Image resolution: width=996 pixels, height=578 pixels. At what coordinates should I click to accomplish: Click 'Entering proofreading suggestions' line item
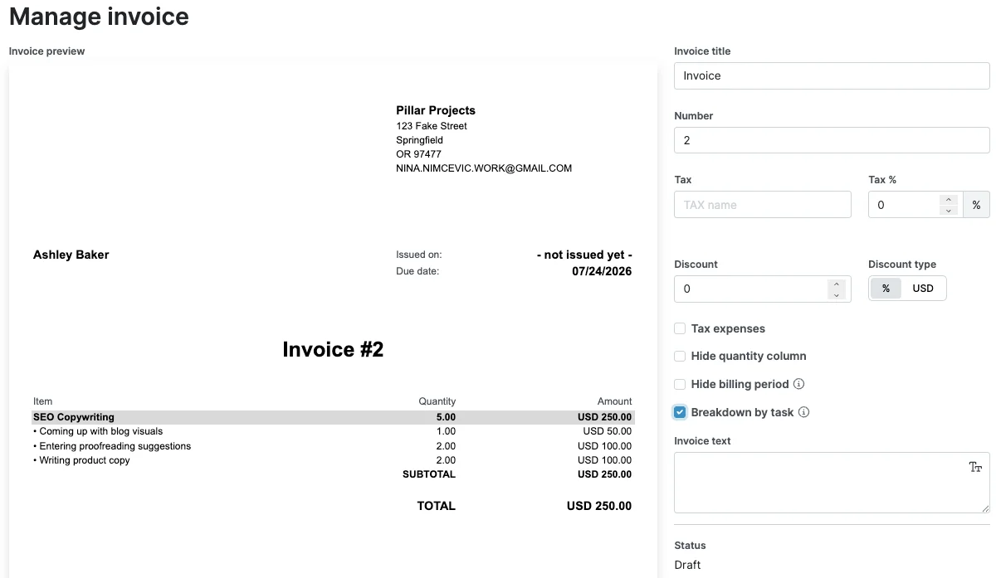(x=112, y=446)
